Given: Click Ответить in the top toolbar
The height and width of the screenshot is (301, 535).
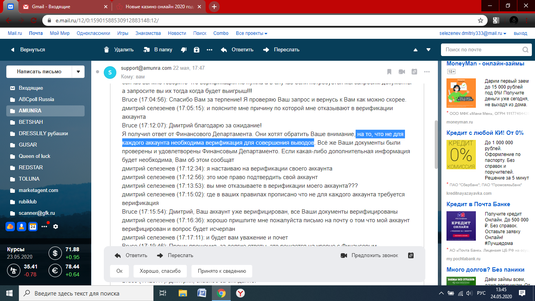Looking at the screenshot, I should click(237, 50).
